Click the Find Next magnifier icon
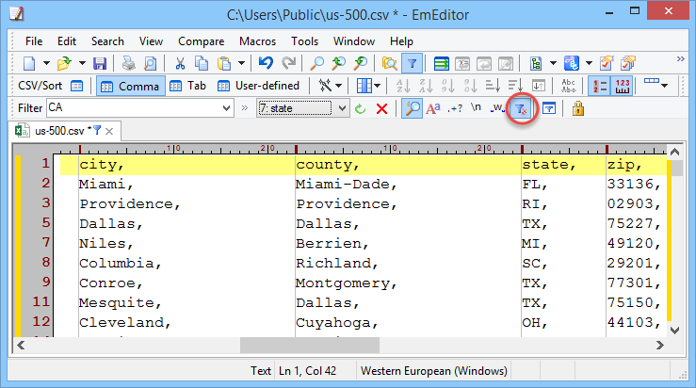The image size is (696, 388). click(361, 63)
